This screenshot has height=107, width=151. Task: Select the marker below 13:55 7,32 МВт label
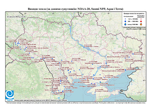click(84, 48)
